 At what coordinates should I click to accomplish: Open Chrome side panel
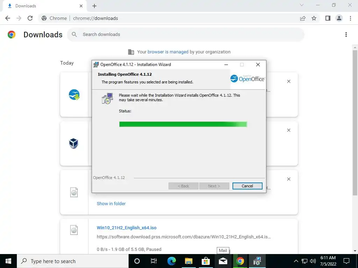[x=328, y=18]
